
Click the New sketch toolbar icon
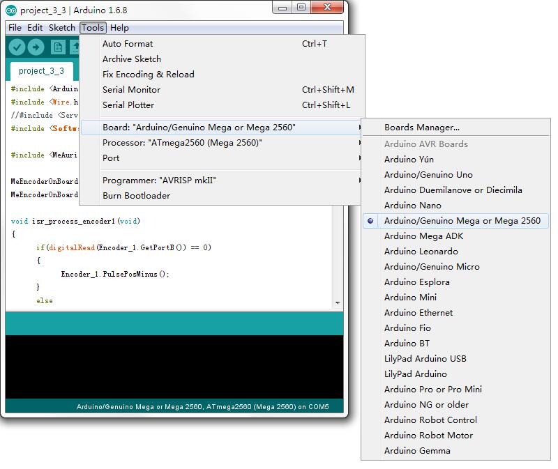tap(58, 47)
